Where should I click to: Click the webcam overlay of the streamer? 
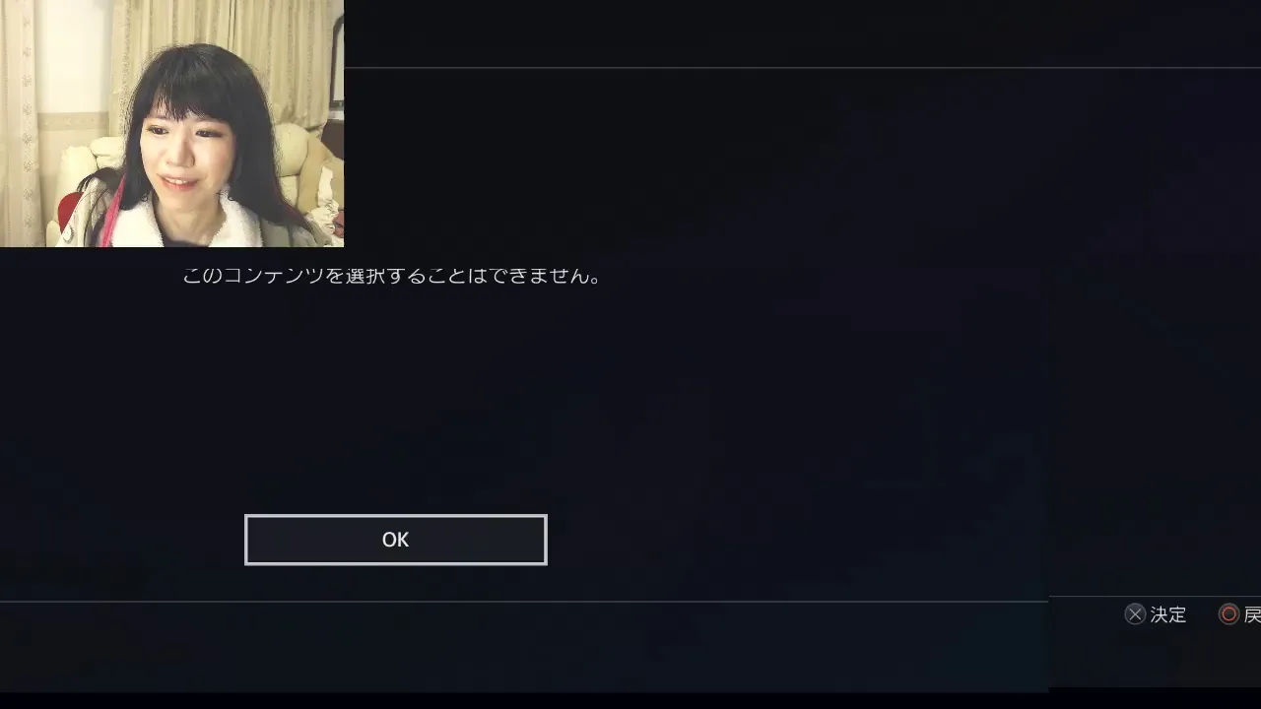click(x=171, y=123)
